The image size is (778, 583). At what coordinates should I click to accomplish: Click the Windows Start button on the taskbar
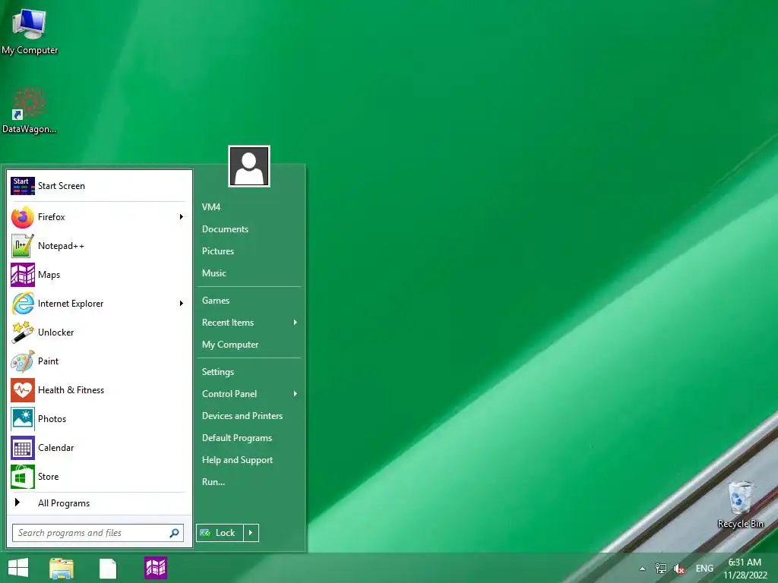click(x=18, y=568)
